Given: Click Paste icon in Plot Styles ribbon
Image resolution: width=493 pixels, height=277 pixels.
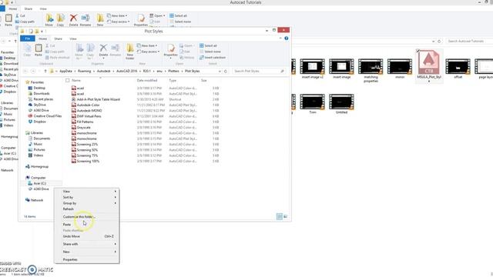Looking at the screenshot, I should (x=39, y=50).
